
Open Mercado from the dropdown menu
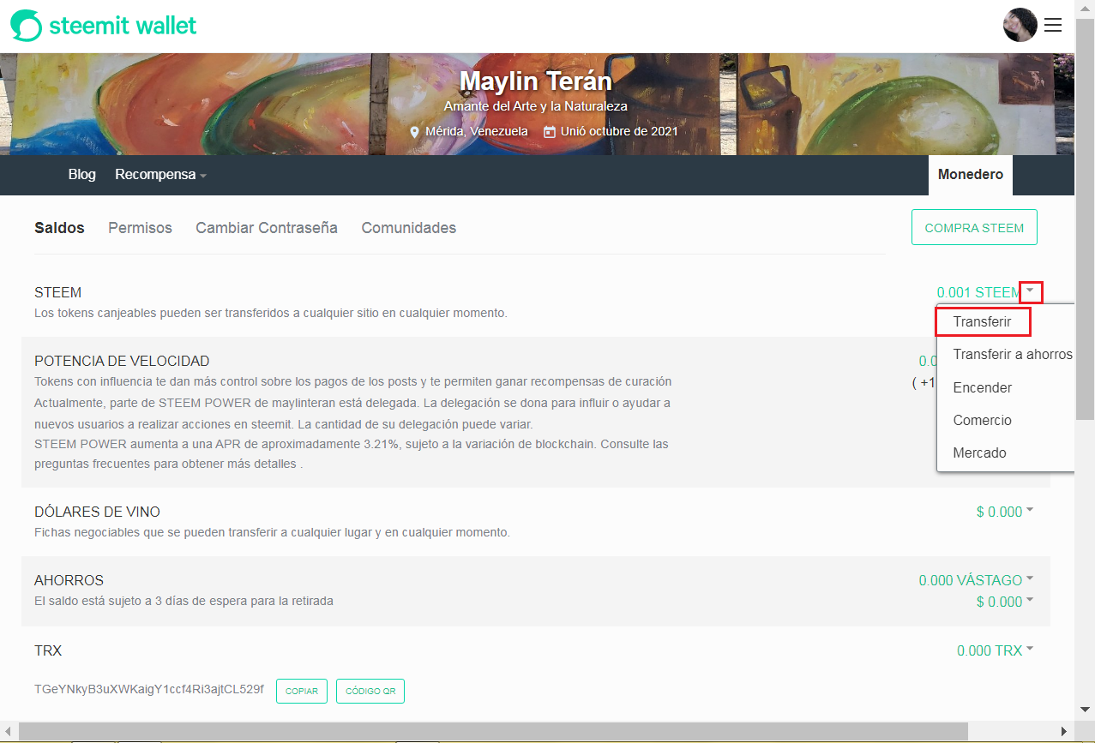tap(980, 452)
